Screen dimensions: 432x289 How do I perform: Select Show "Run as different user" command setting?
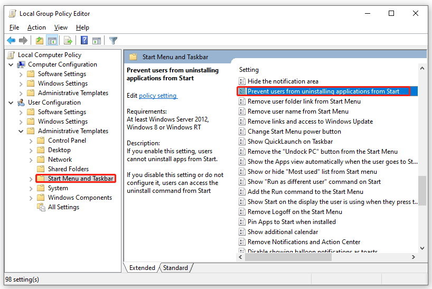pyautogui.click(x=314, y=182)
